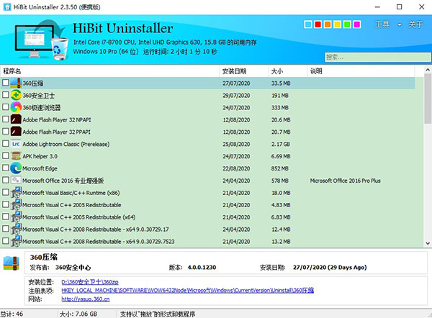Screen dimensions: 432x318
Task: Open the D:\360安全卫士\360zip install location link
Action: [90, 281]
